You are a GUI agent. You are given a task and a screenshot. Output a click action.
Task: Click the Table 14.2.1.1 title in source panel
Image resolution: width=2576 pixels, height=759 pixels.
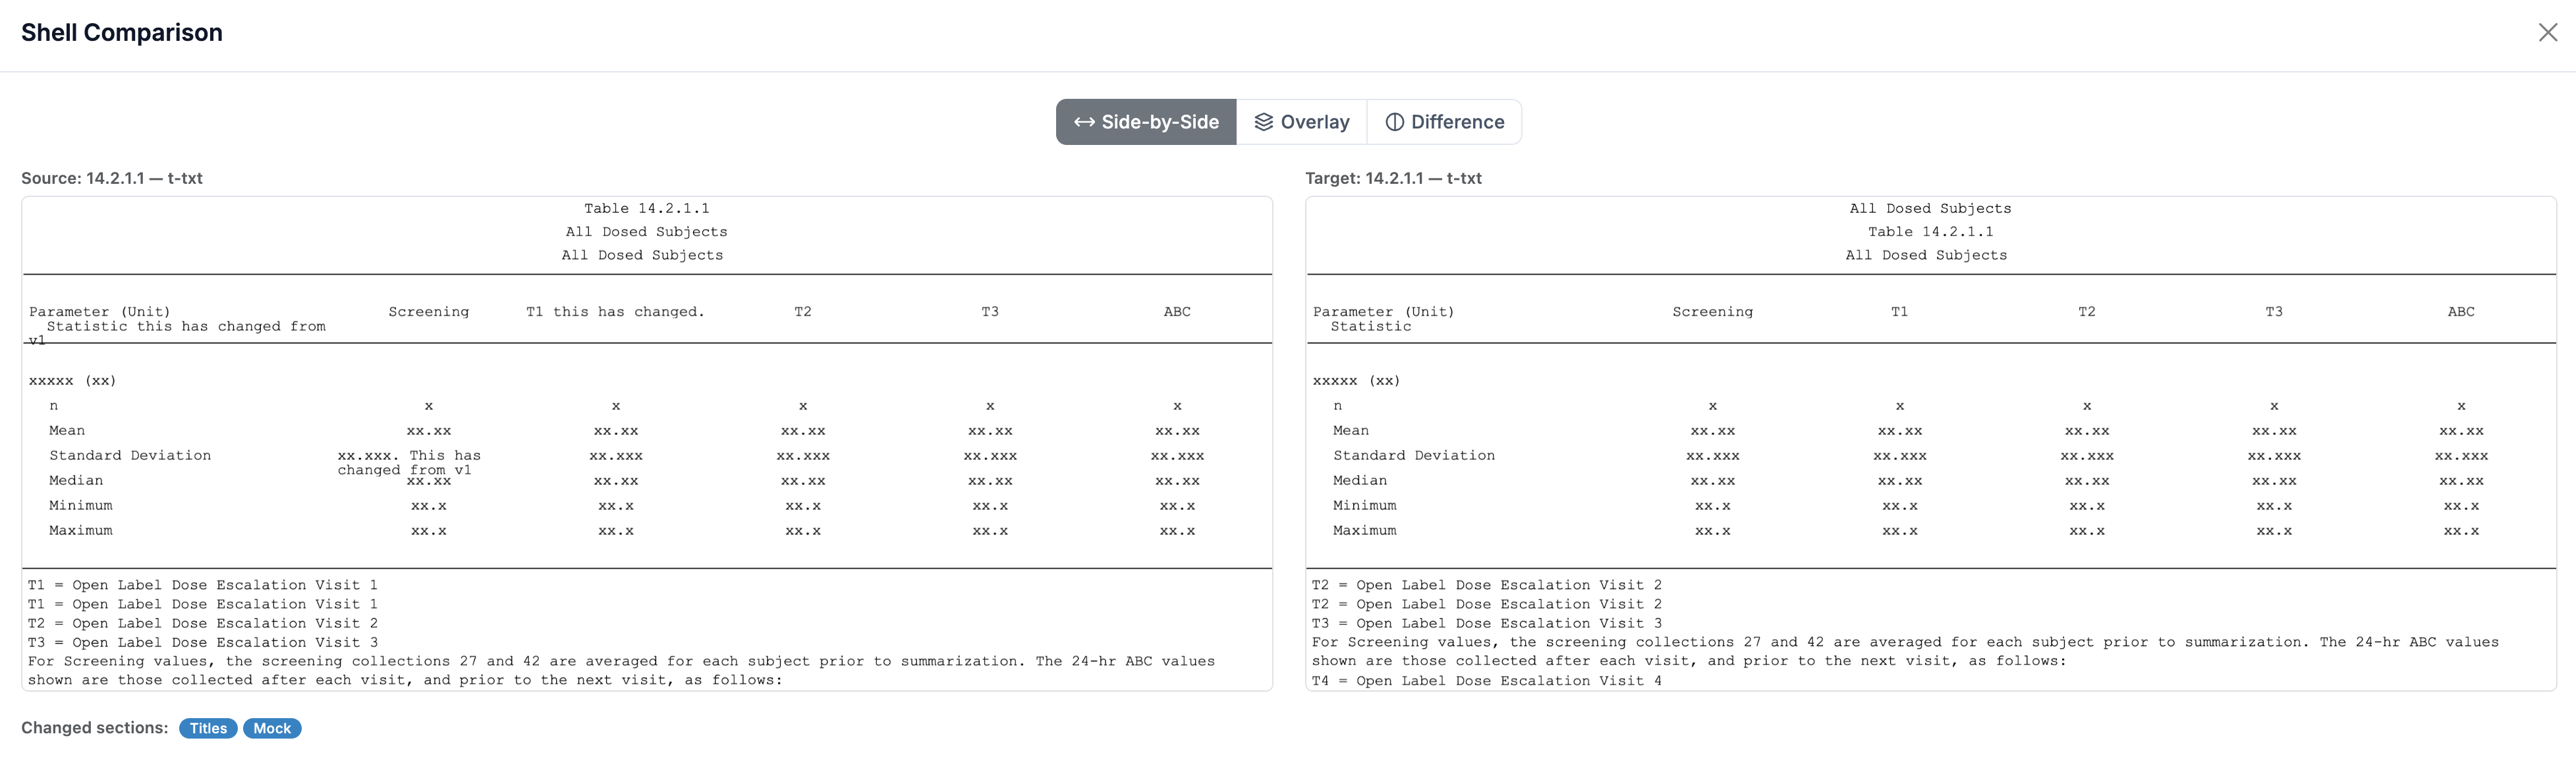click(647, 208)
